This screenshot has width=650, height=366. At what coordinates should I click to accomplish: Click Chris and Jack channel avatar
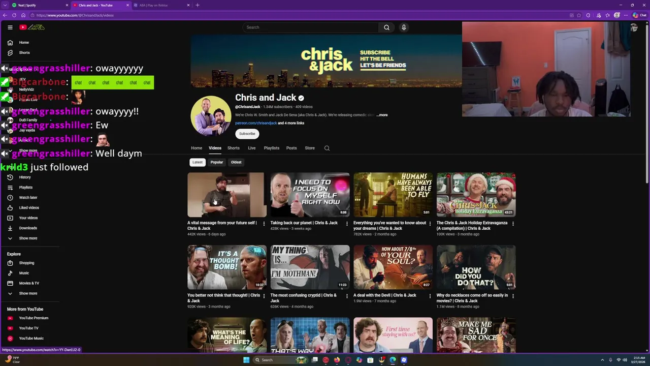(211, 116)
